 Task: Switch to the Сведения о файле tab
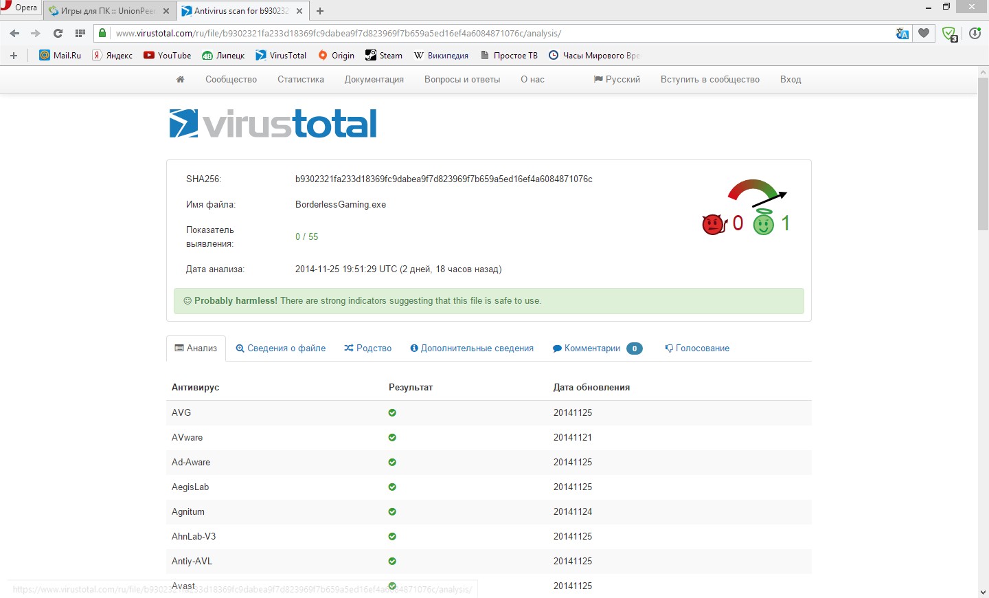pos(281,348)
